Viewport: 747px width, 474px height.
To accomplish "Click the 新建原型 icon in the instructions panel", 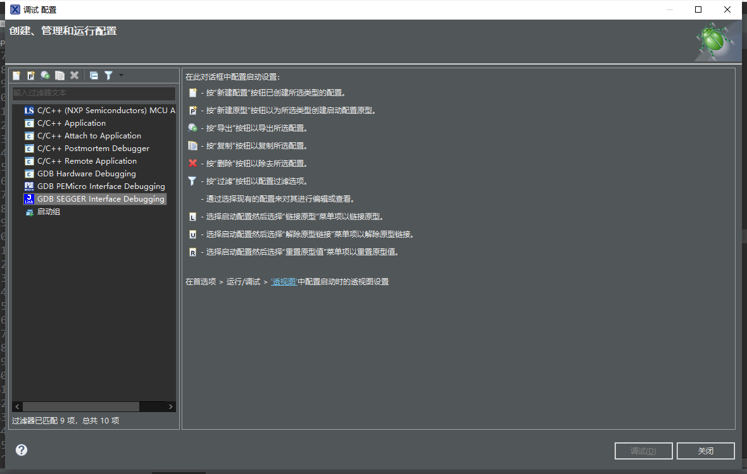I will coord(192,111).
